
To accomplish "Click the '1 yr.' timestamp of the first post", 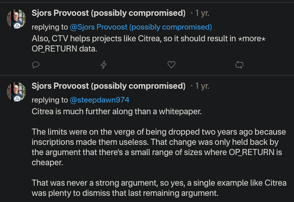I will pyautogui.click(x=202, y=13).
